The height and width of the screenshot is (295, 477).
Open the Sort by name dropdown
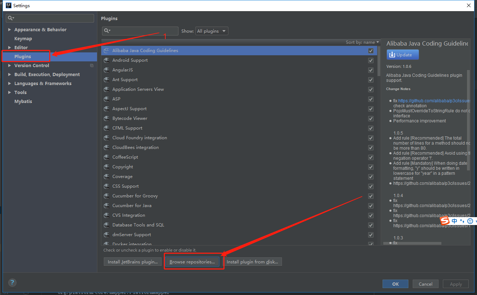coord(362,42)
